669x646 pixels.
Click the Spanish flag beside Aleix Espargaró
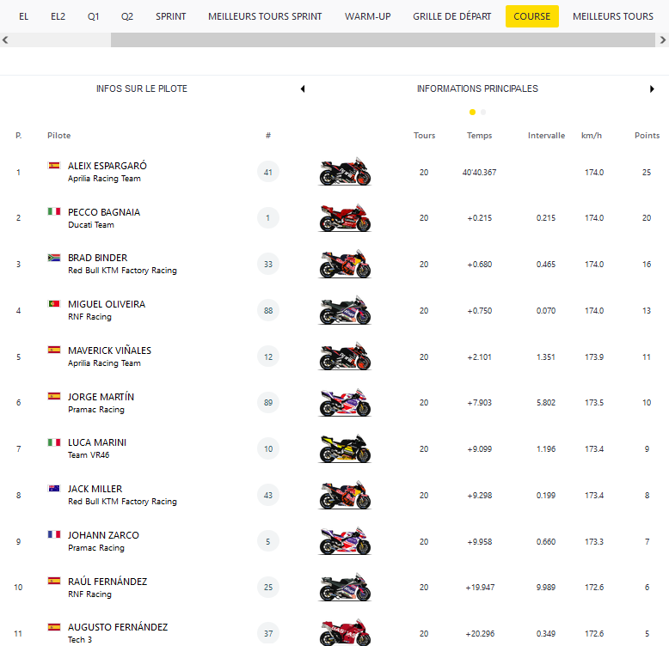[53, 165]
